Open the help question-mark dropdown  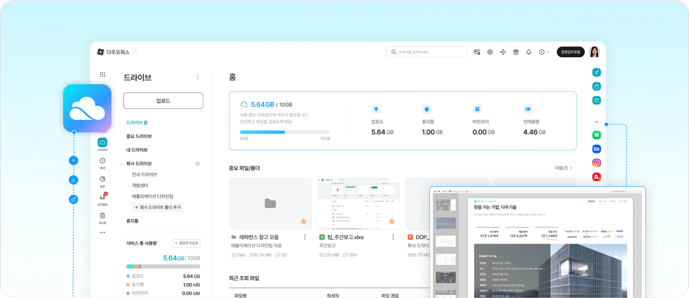point(544,52)
